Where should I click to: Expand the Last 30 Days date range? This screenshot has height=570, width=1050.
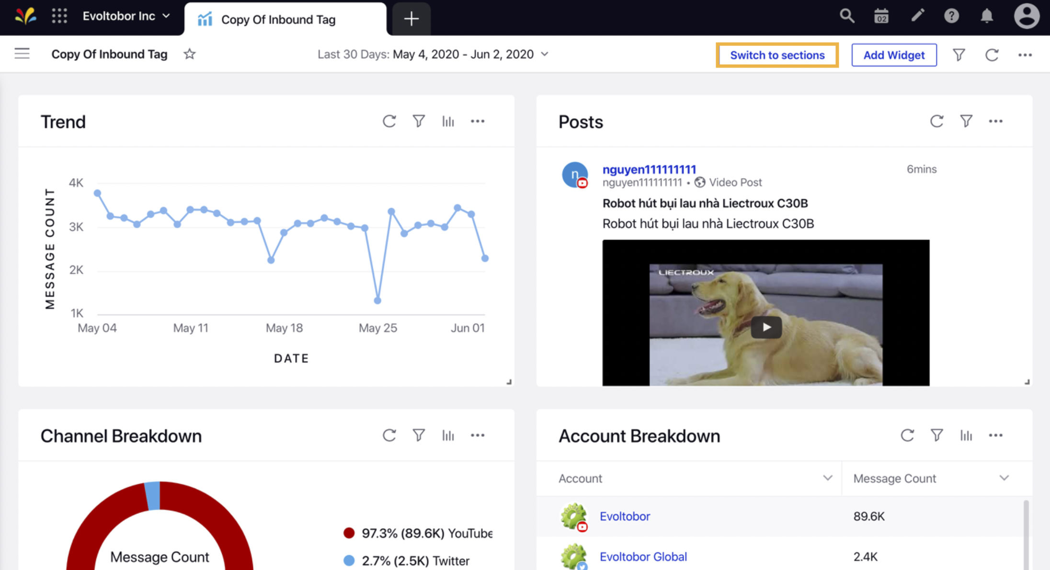click(433, 54)
